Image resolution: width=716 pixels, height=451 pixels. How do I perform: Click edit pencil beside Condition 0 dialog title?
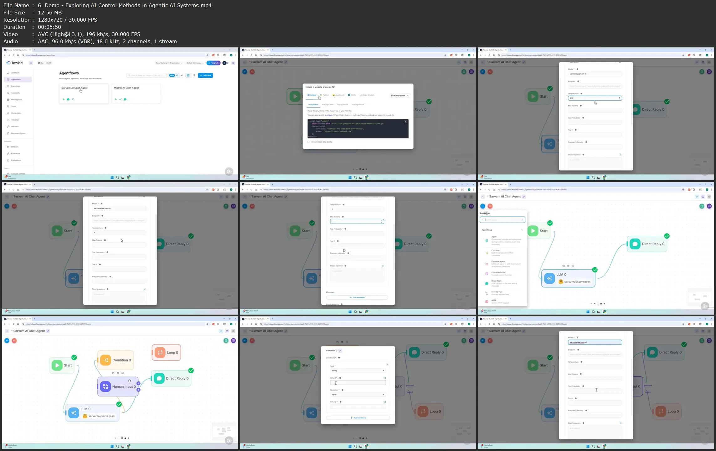340,351
